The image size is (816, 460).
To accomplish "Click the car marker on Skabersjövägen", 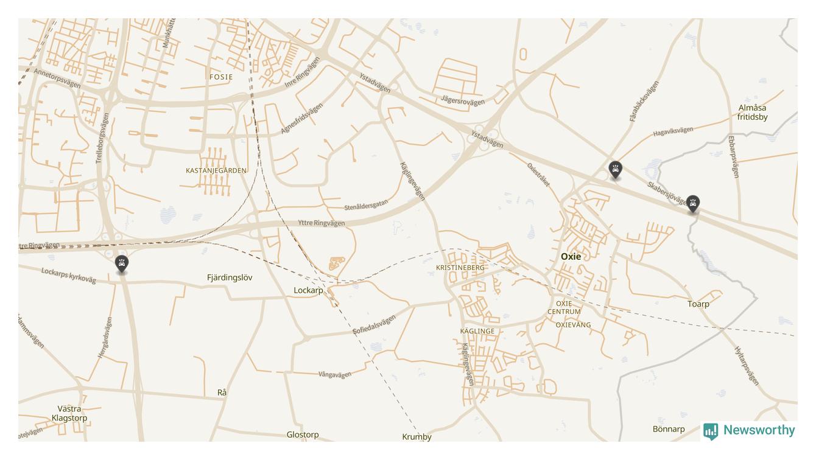I will [693, 204].
